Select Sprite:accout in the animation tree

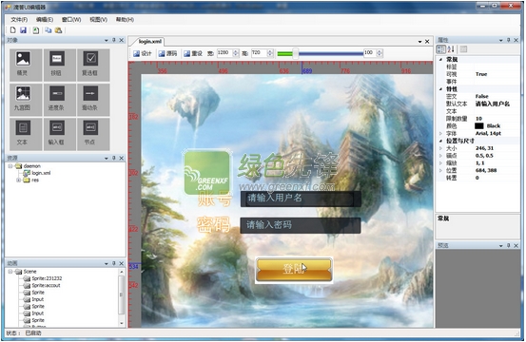pos(46,285)
